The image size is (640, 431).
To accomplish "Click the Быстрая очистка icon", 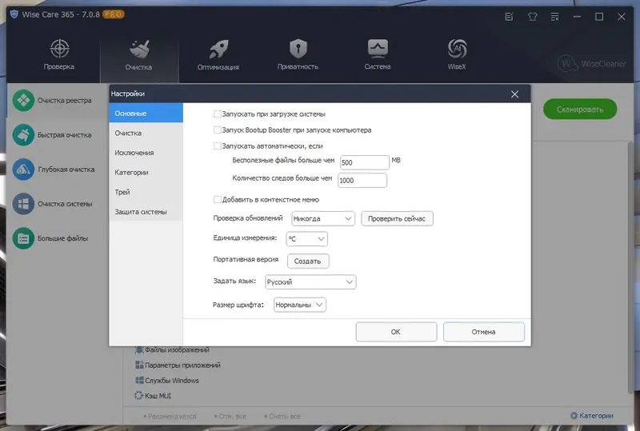I will (x=23, y=135).
